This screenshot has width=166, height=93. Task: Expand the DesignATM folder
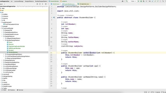click(2, 30)
